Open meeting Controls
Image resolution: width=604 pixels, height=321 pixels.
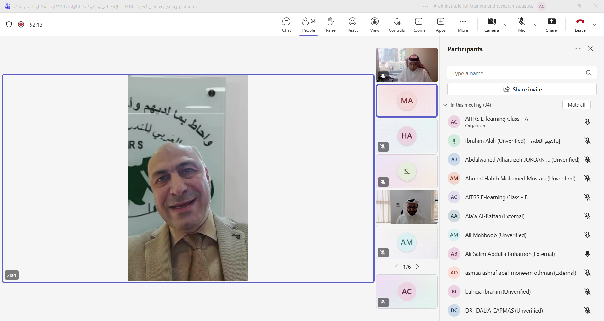396,25
